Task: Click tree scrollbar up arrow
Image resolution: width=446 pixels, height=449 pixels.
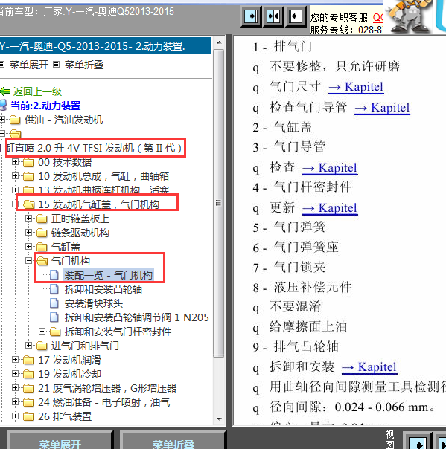Action: click(x=219, y=42)
